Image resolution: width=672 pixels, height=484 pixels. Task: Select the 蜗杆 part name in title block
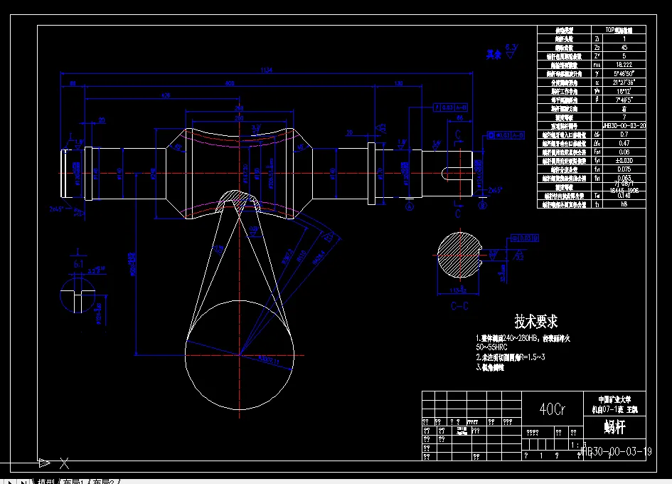[614, 427]
